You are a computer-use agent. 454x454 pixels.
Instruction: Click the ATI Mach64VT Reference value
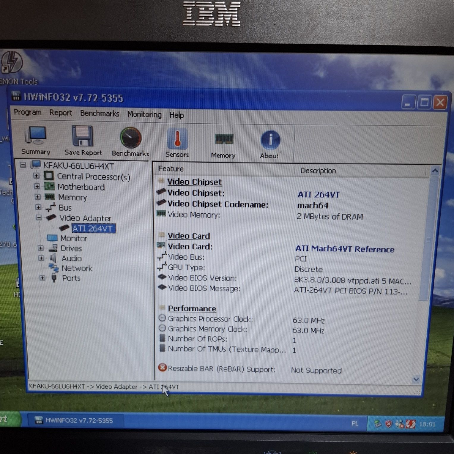coord(345,249)
